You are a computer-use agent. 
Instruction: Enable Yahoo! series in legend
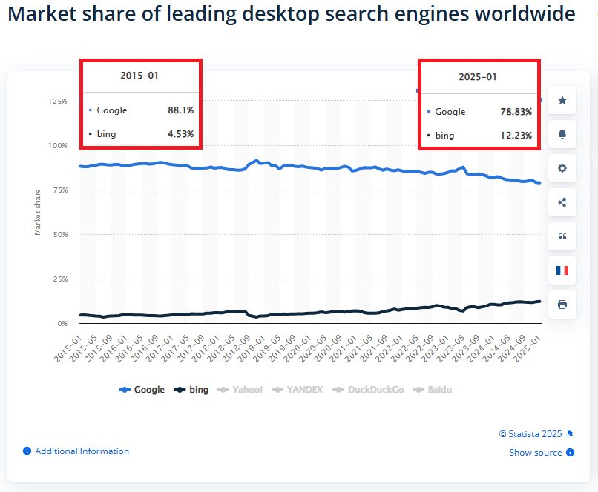point(240,390)
